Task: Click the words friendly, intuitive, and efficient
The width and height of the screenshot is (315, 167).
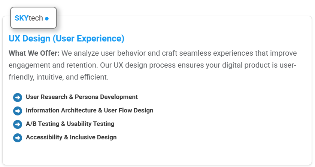Action: click(58, 77)
